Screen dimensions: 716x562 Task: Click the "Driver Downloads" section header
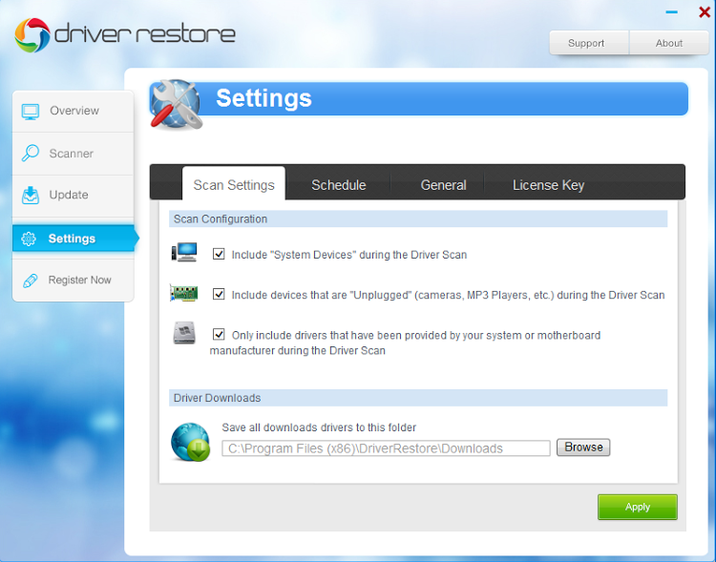(418, 398)
